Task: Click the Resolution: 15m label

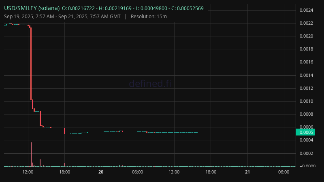Action: pyautogui.click(x=149, y=17)
